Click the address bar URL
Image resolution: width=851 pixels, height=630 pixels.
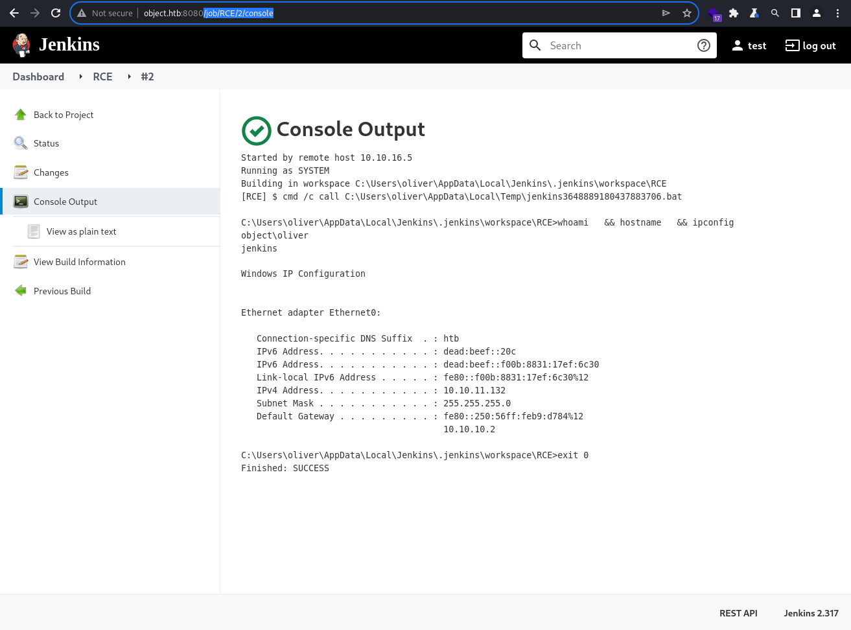209,13
